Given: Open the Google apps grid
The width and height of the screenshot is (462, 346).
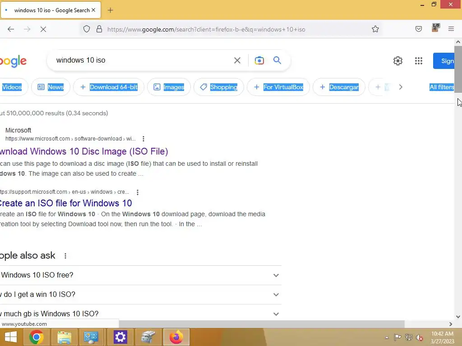Looking at the screenshot, I should click(x=419, y=61).
